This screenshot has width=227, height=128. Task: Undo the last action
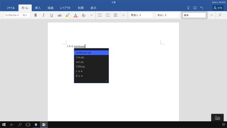pos(202,8)
